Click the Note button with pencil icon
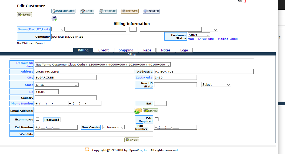Screen dimensions: 285x154 coord(87,11)
